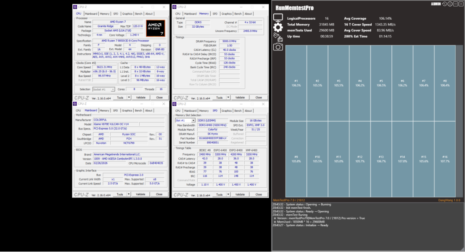The image size is (465, 252).
Task: Click the monitor icon in RunMemtestPro sidebar
Action: (x=278, y=18)
